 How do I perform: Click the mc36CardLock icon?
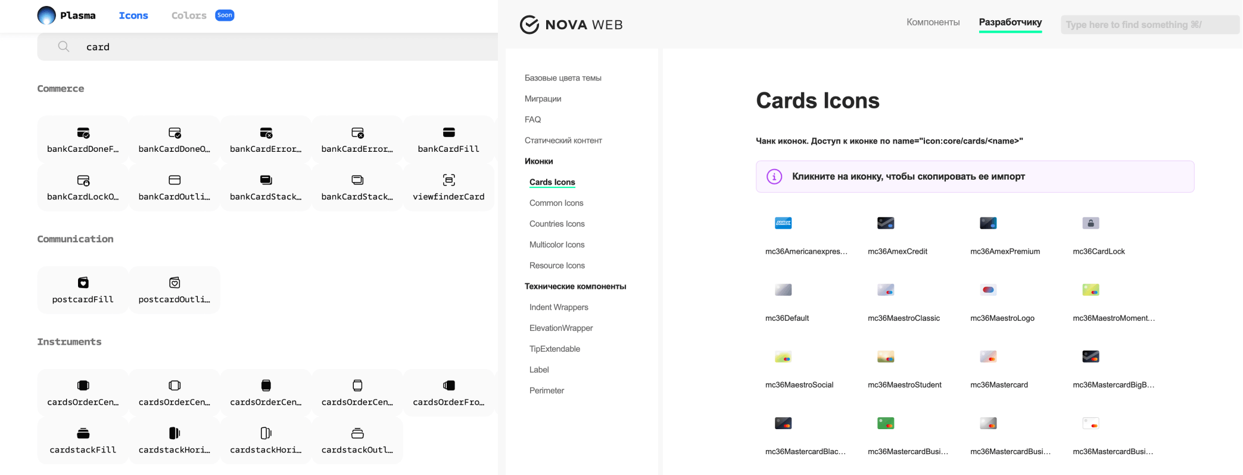pos(1091,223)
